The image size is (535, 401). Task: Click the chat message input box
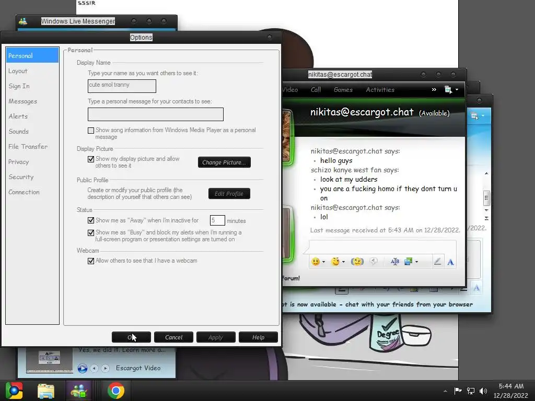(x=382, y=247)
